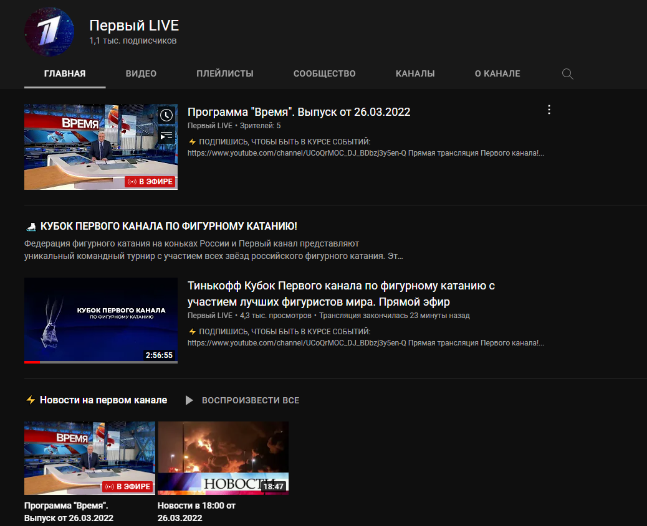Open the О КАНАЛЕ tab
This screenshot has width=647, height=526.
[497, 73]
